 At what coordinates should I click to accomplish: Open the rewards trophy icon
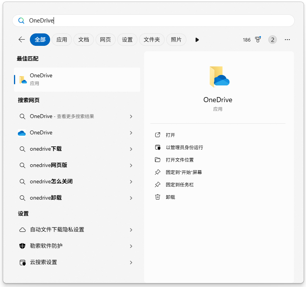point(258,40)
